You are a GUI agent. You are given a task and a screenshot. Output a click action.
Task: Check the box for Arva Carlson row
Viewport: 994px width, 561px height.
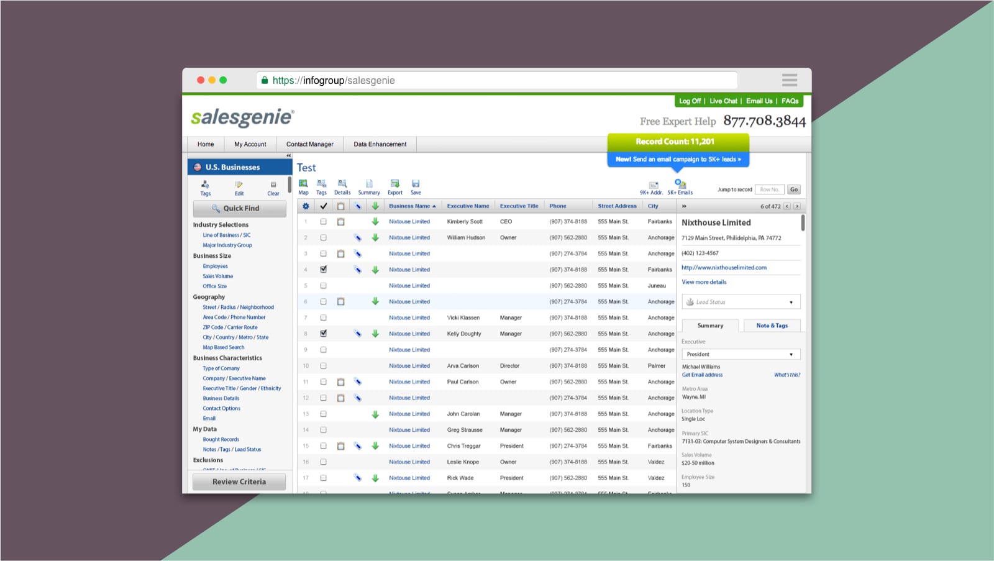pos(323,366)
